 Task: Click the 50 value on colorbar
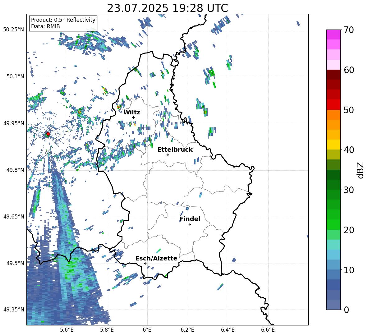click(x=349, y=110)
